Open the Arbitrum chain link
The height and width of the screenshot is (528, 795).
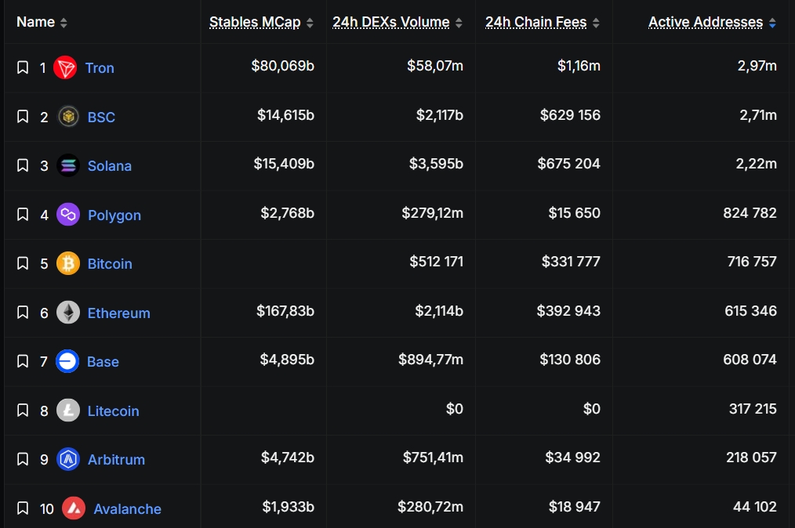pyautogui.click(x=116, y=460)
